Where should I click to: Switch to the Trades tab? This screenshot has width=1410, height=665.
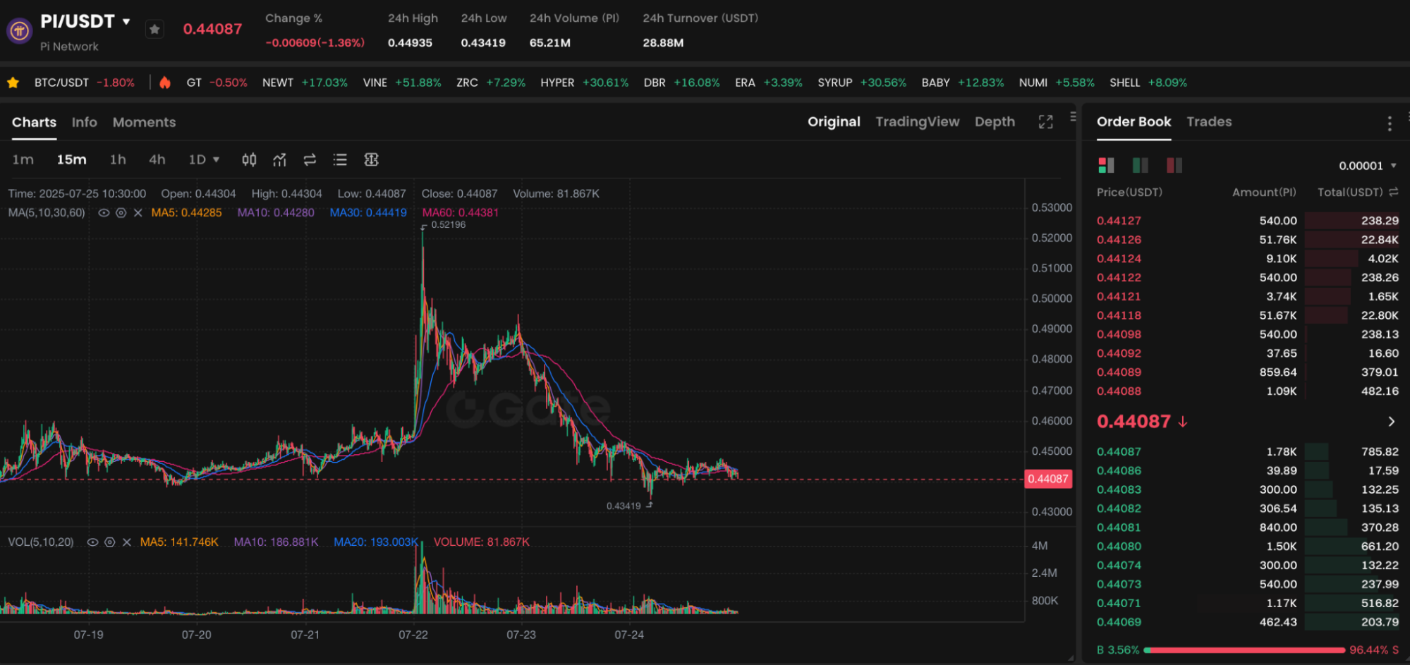tap(1209, 121)
